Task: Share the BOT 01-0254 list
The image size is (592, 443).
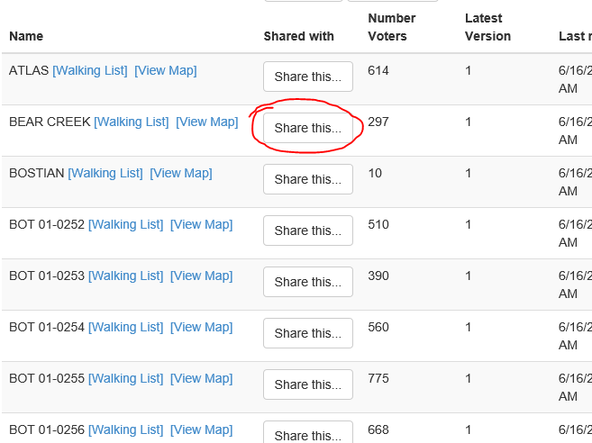Action: pos(307,333)
